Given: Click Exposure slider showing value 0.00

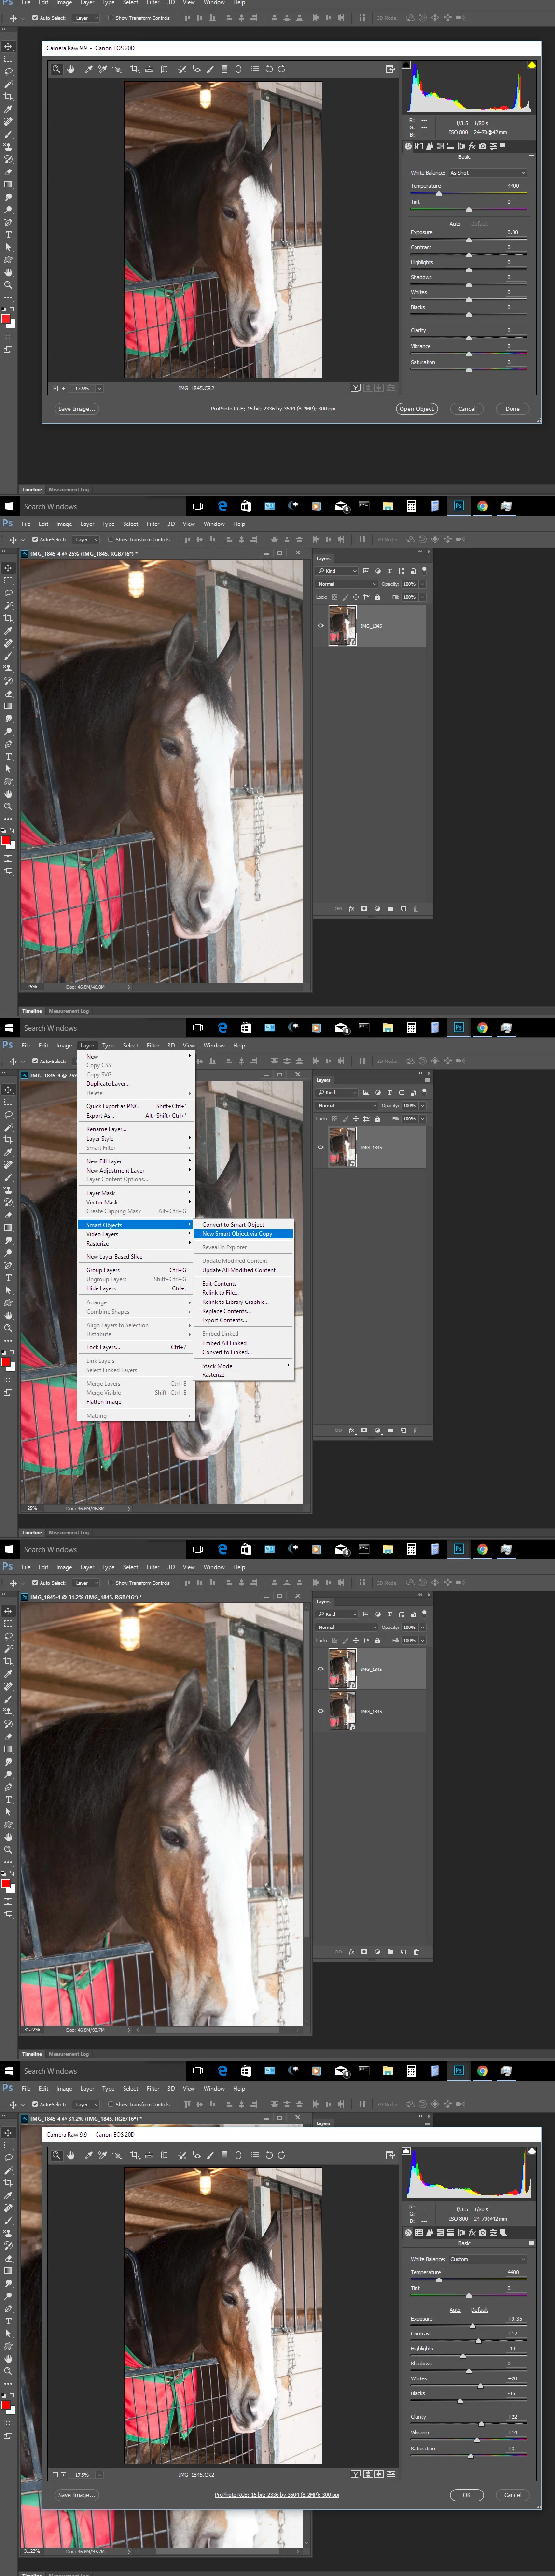Looking at the screenshot, I should [468, 239].
